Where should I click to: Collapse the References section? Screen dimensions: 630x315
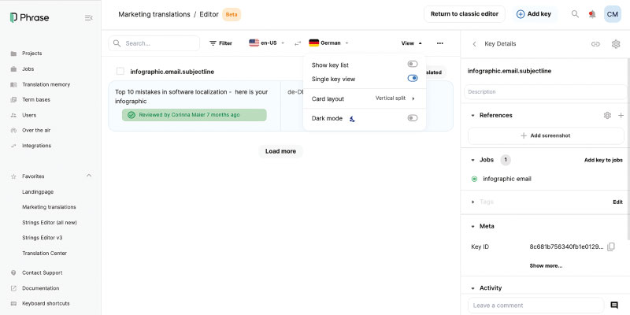tap(473, 115)
